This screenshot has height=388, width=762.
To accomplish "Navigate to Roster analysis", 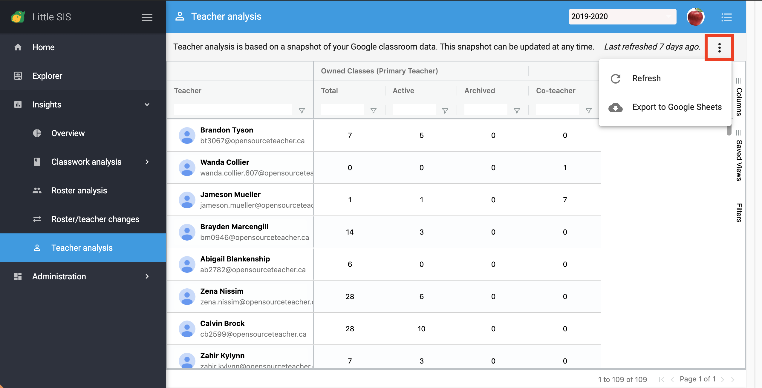I will point(79,190).
